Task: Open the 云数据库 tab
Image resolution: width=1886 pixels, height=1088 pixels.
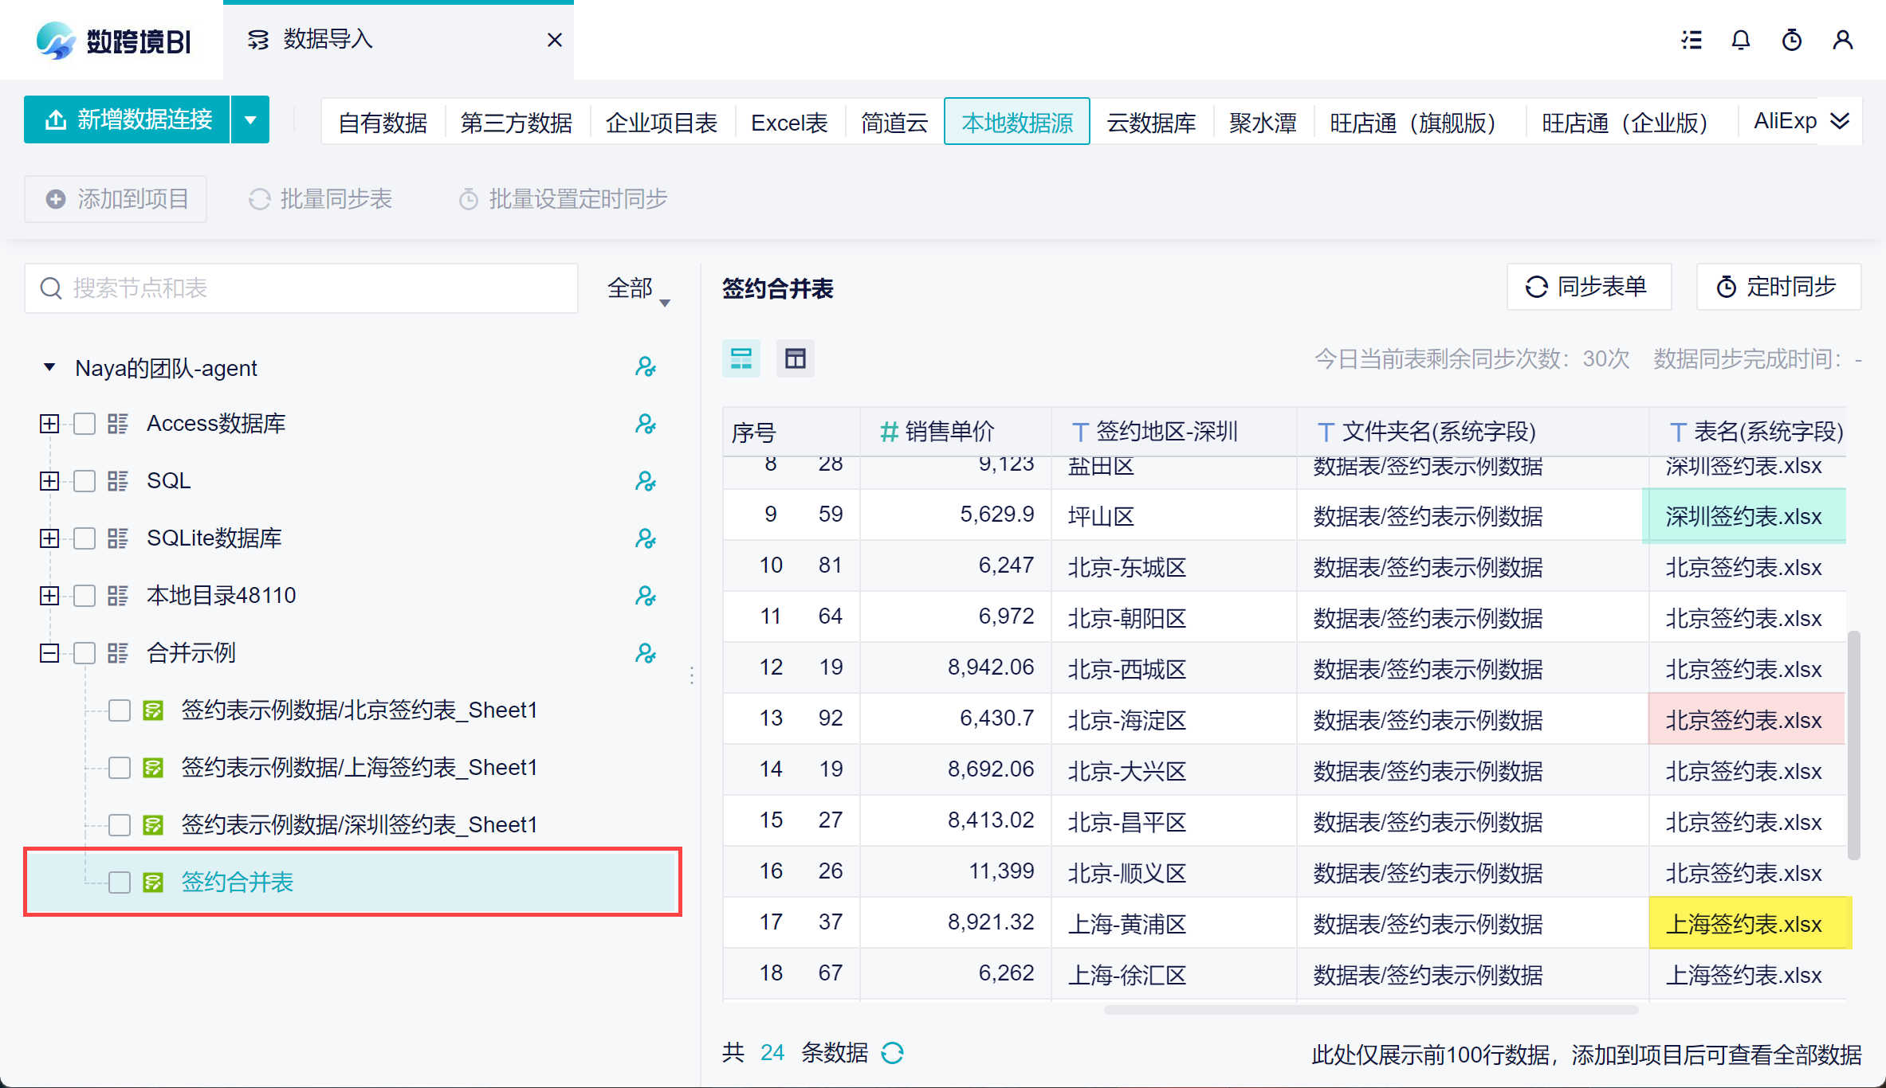Action: 1151,123
